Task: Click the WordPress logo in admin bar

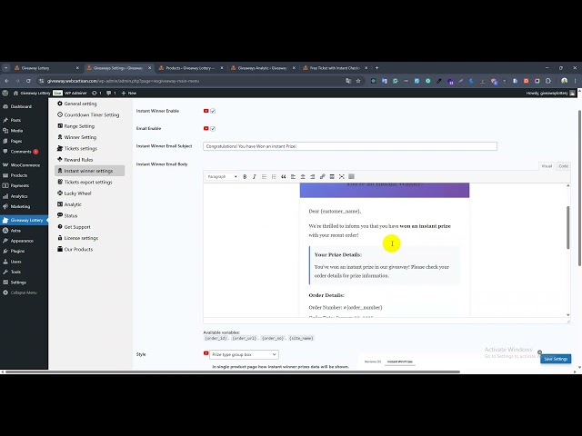Action: pos(5,93)
